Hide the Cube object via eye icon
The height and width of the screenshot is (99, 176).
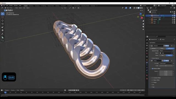click(x=172, y=21)
